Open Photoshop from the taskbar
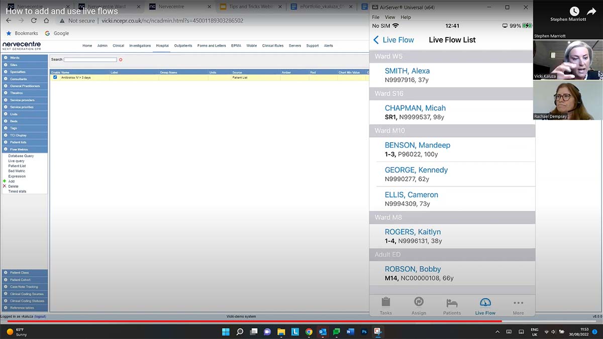Image resolution: width=603 pixels, height=339 pixels. (364, 332)
